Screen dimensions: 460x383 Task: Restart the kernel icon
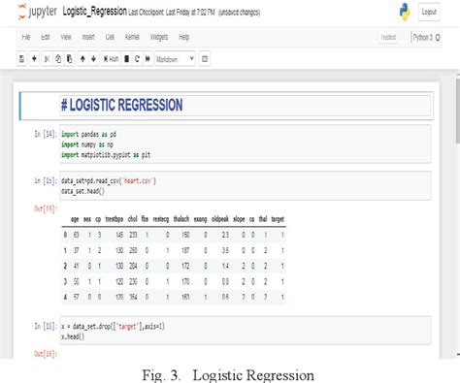tap(137, 59)
